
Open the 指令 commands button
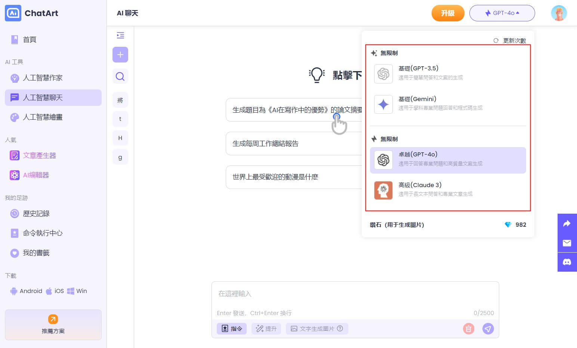coord(232,329)
